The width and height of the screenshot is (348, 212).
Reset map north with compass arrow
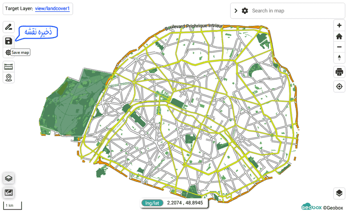click(339, 58)
